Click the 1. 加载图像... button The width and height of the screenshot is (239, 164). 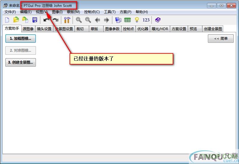point(21,39)
